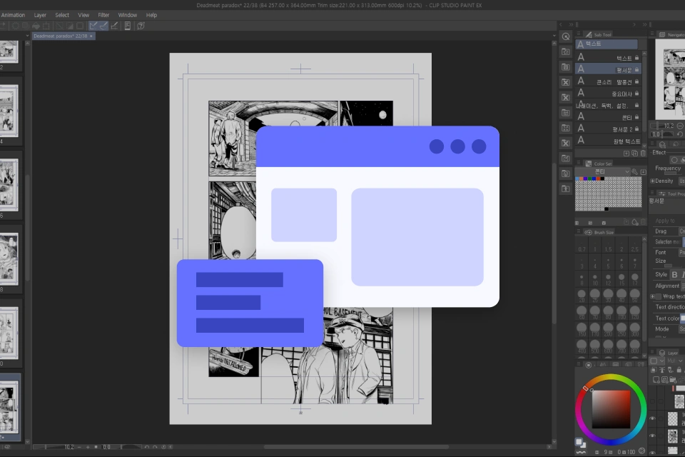Click the zoom out minus in status bar
Viewport: 685px width, 457px height.
tap(79, 447)
